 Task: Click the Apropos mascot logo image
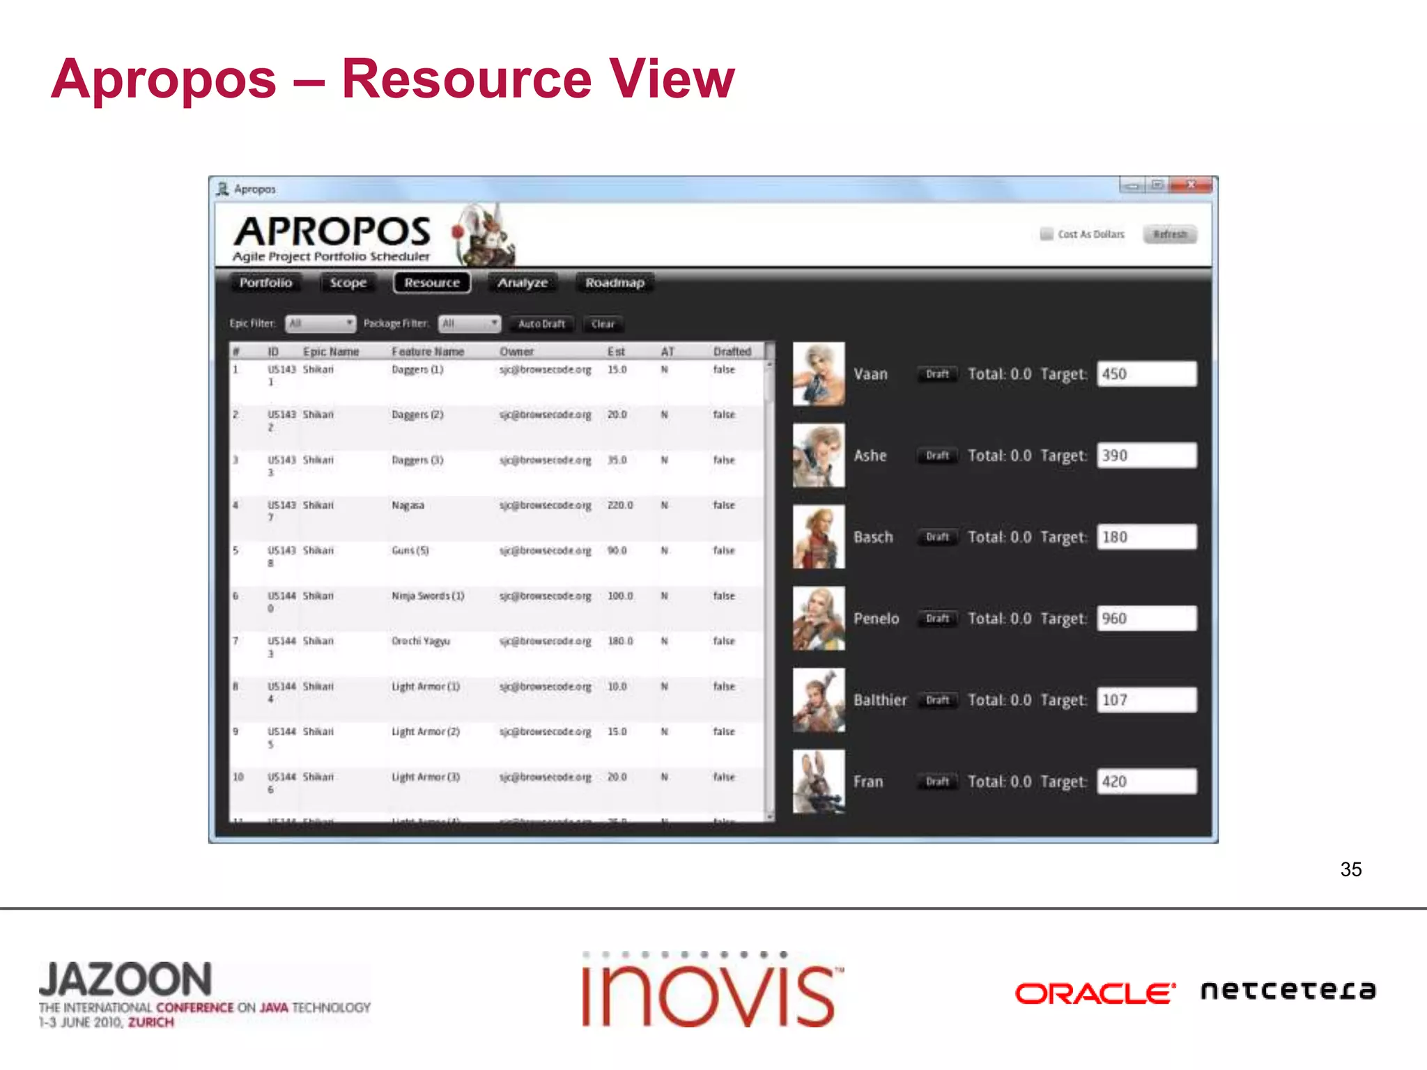[484, 235]
